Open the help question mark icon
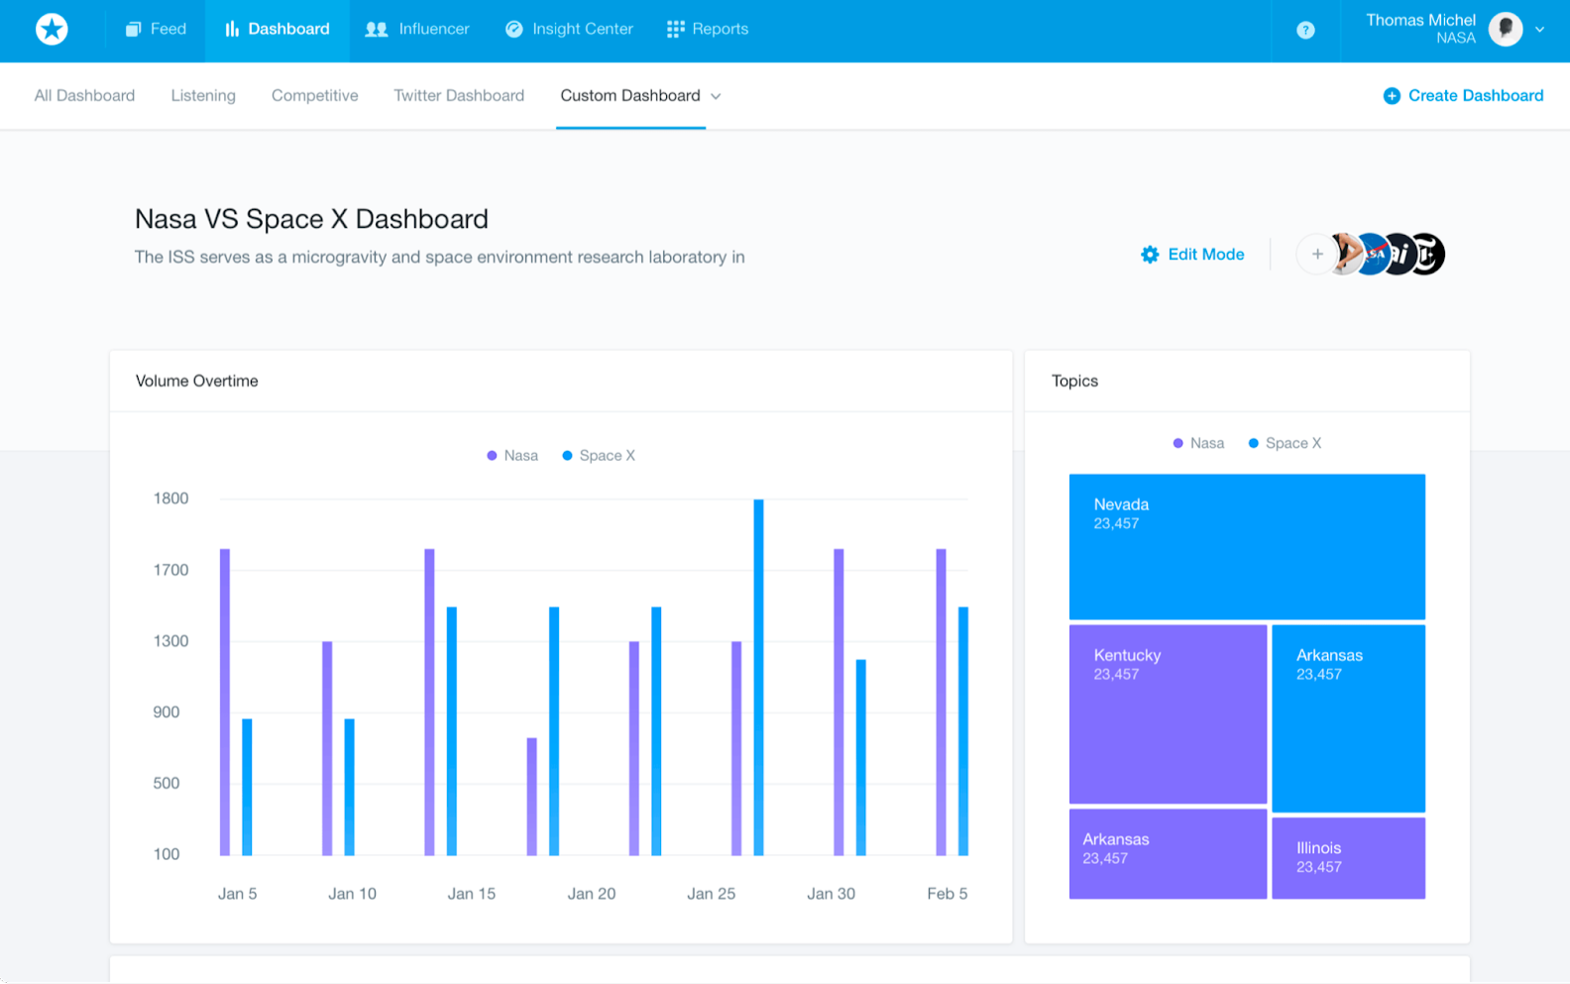The width and height of the screenshot is (1570, 984). coord(1305,31)
